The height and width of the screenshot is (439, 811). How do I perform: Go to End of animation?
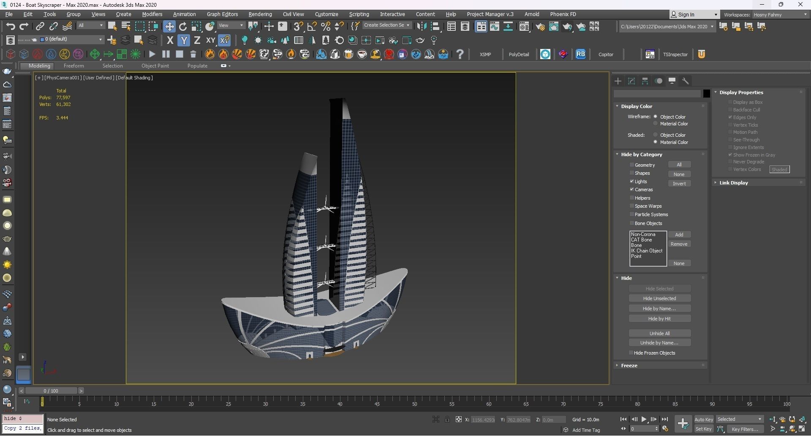click(x=664, y=420)
